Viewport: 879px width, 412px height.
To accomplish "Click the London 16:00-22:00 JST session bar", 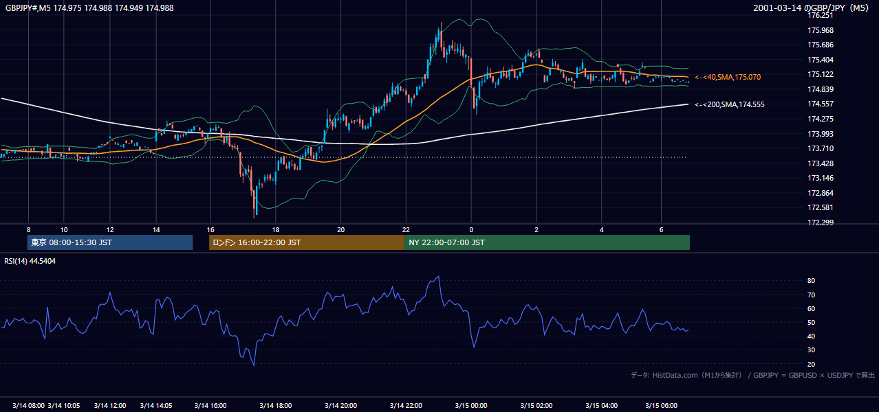I will tap(307, 242).
